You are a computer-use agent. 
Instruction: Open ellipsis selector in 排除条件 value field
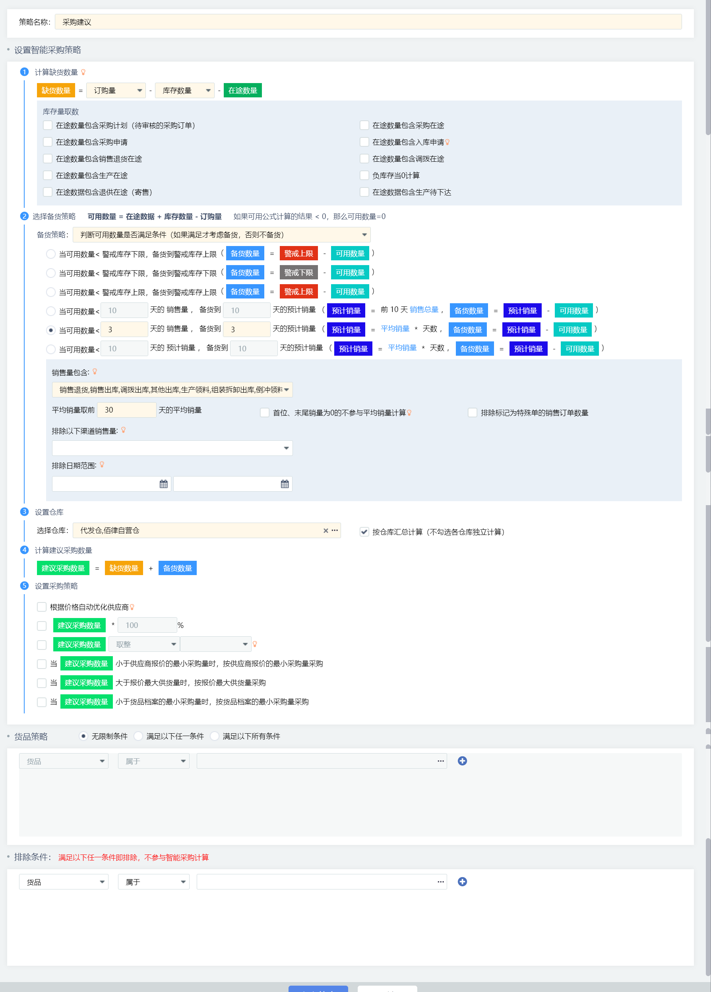441,882
